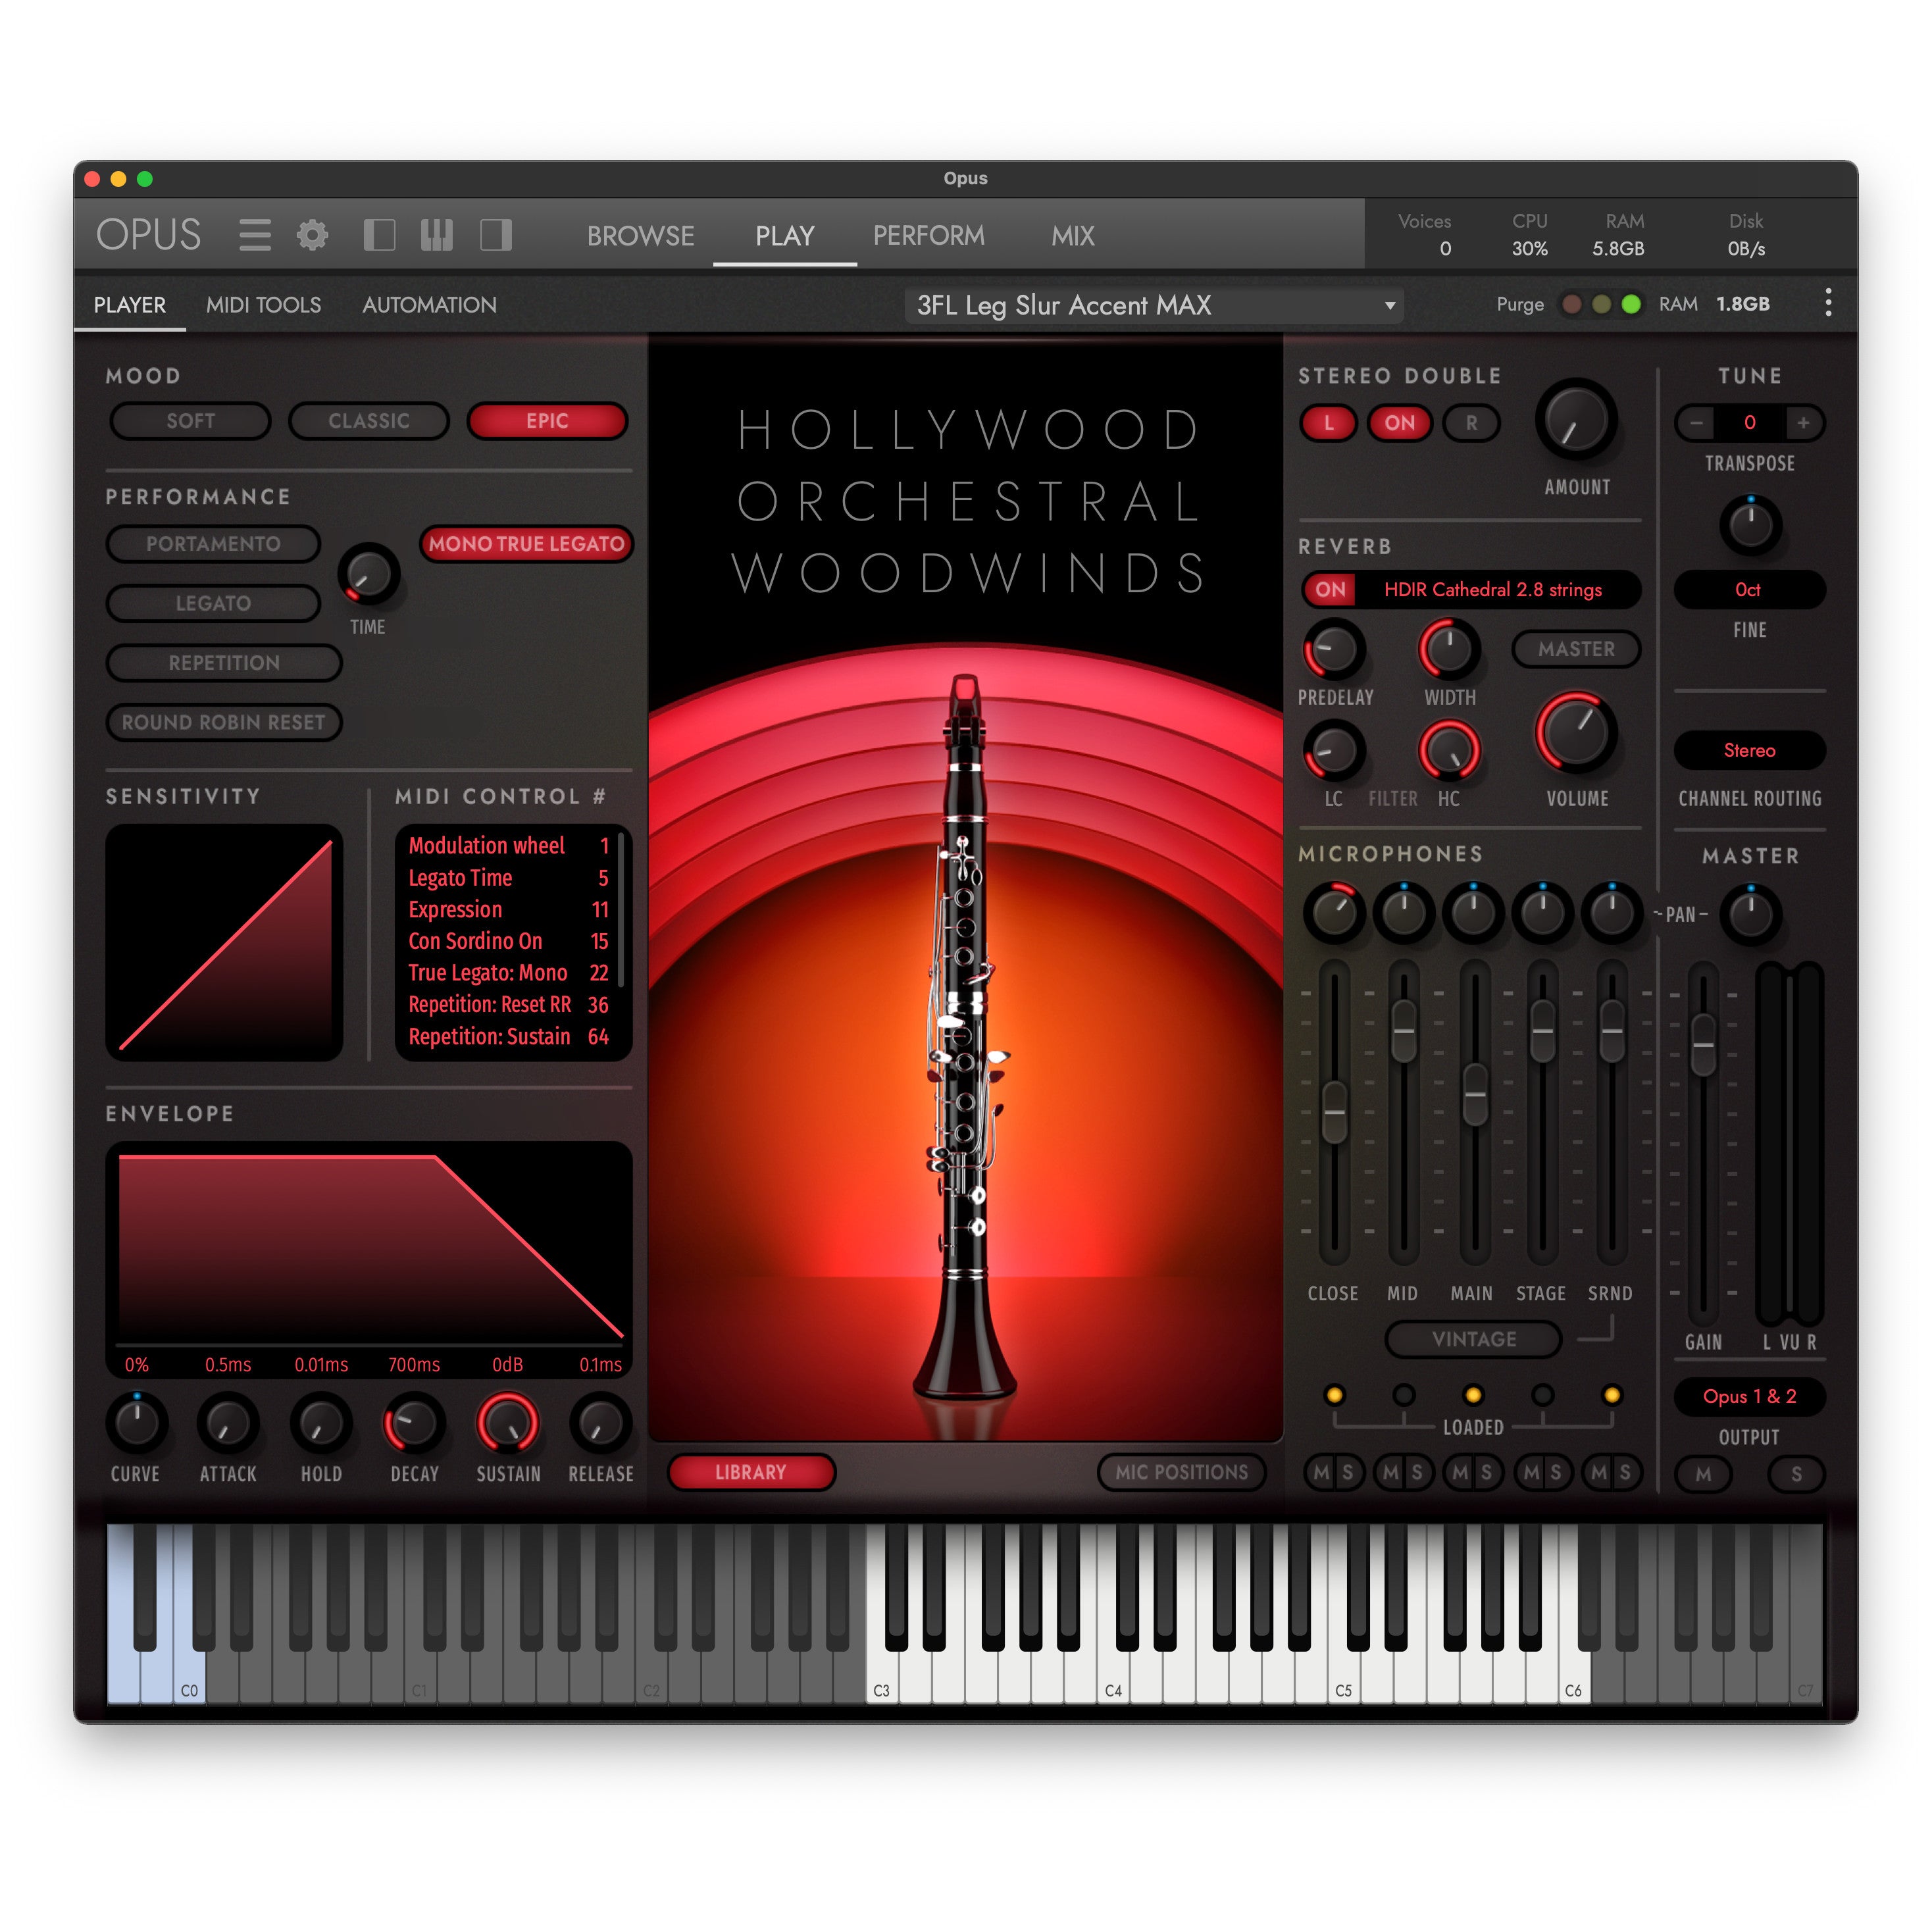Click the red Purge indicator
This screenshot has height=1932, width=1932.
coord(1572,304)
